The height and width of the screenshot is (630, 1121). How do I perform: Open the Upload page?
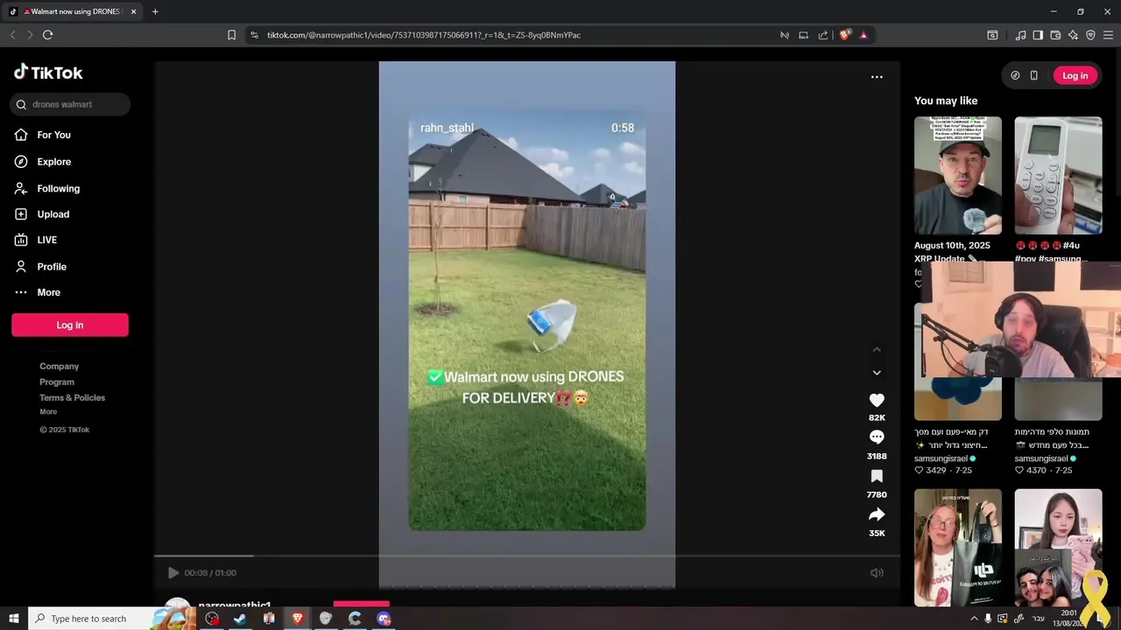tap(41, 214)
